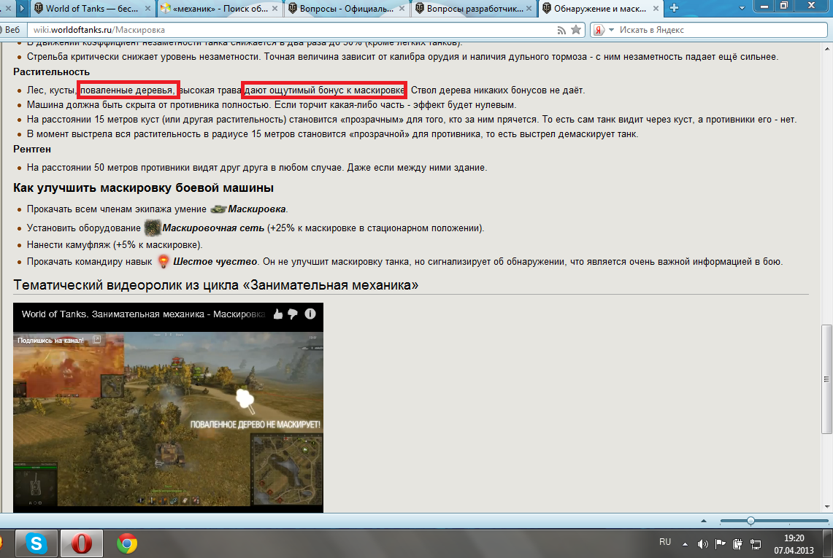Expand the search engine dropdown arrow
Image resolution: width=833 pixels, height=558 pixels.
(611, 30)
